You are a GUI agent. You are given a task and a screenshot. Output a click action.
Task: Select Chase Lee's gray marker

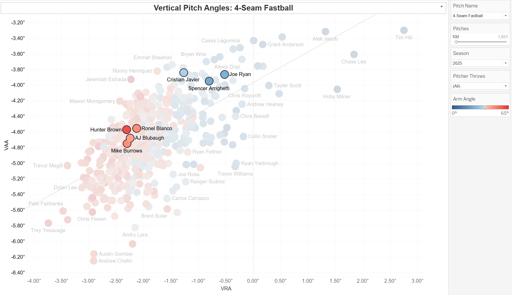coord(354,54)
